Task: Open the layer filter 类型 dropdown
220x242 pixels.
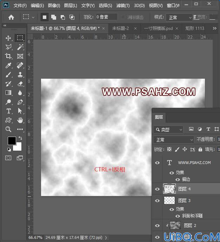Action: (168, 130)
